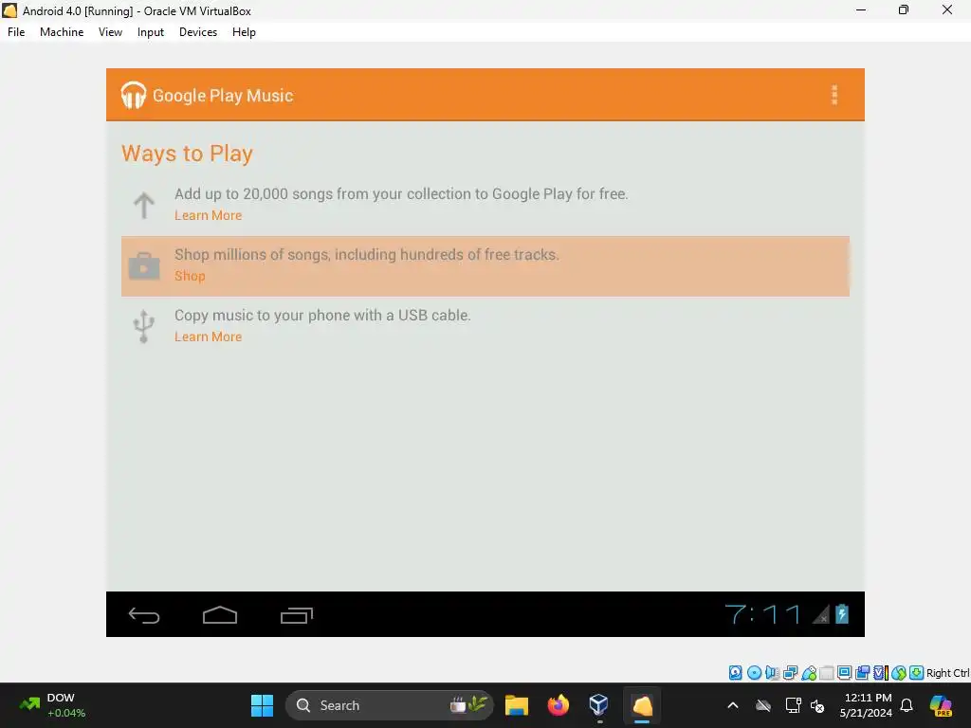
Task: Click Learn More under USB cable text
Action: pos(208,337)
